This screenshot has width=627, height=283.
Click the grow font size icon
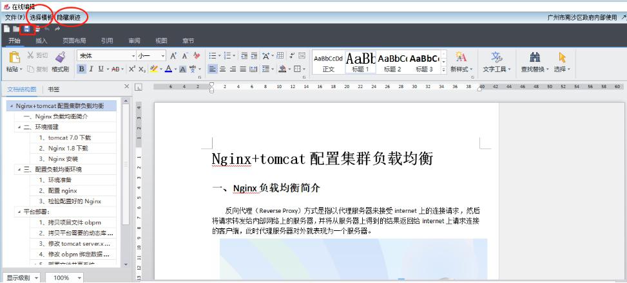(173, 55)
